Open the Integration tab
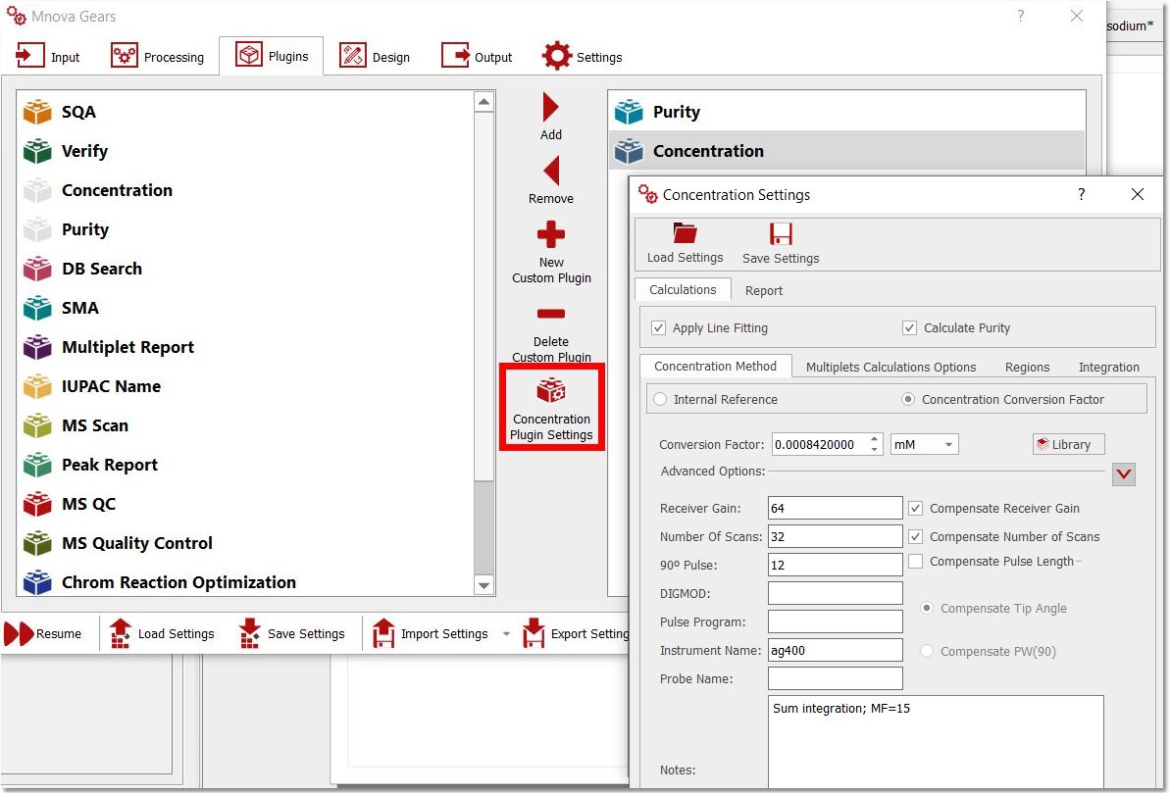Screen dimensions: 1170x795 [x=1109, y=367]
